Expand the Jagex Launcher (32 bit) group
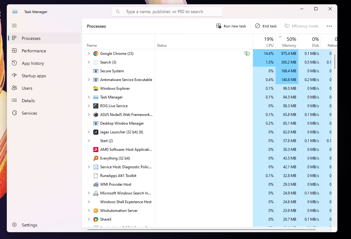 89,132
